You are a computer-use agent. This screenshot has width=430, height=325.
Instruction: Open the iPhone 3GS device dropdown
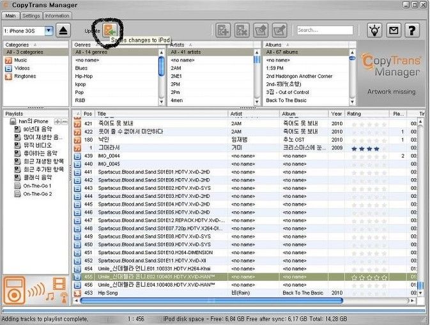(x=49, y=31)
